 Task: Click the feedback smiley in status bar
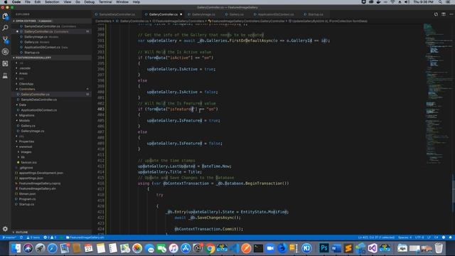444,238
